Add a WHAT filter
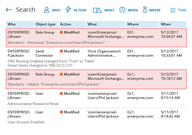The image size is (192, 135). tap(109, 10)
